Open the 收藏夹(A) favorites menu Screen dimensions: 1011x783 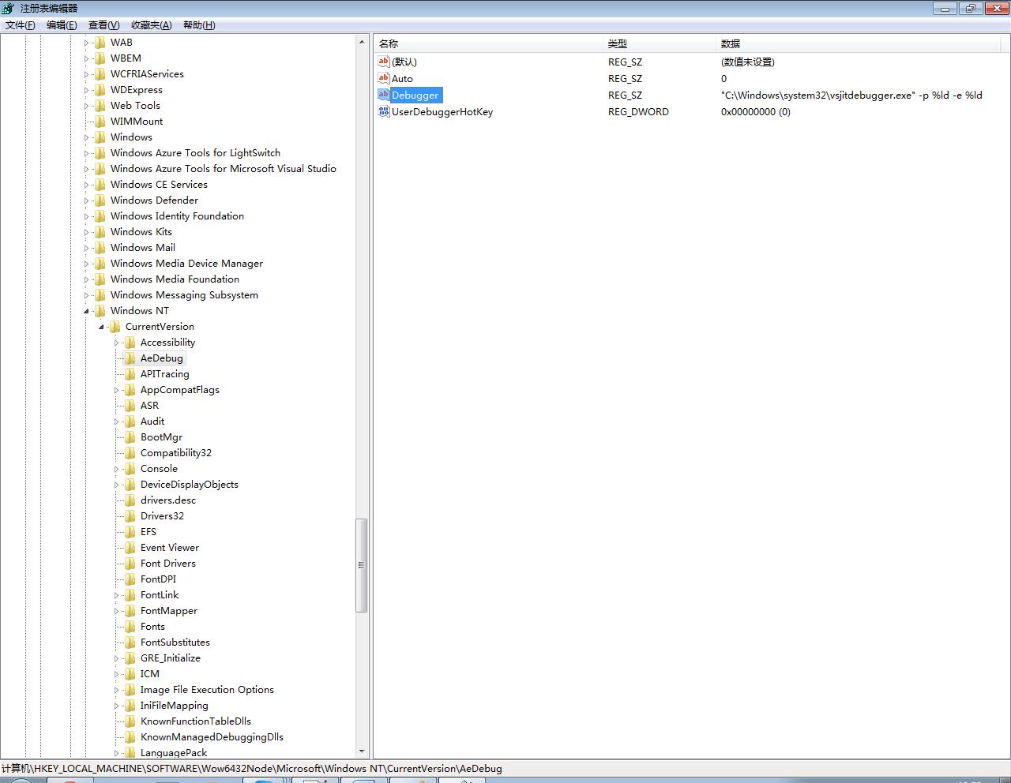151,24
